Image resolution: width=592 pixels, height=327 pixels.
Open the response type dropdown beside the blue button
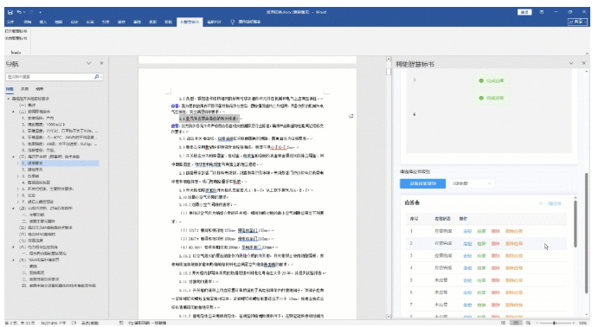[x=472, y=183]
